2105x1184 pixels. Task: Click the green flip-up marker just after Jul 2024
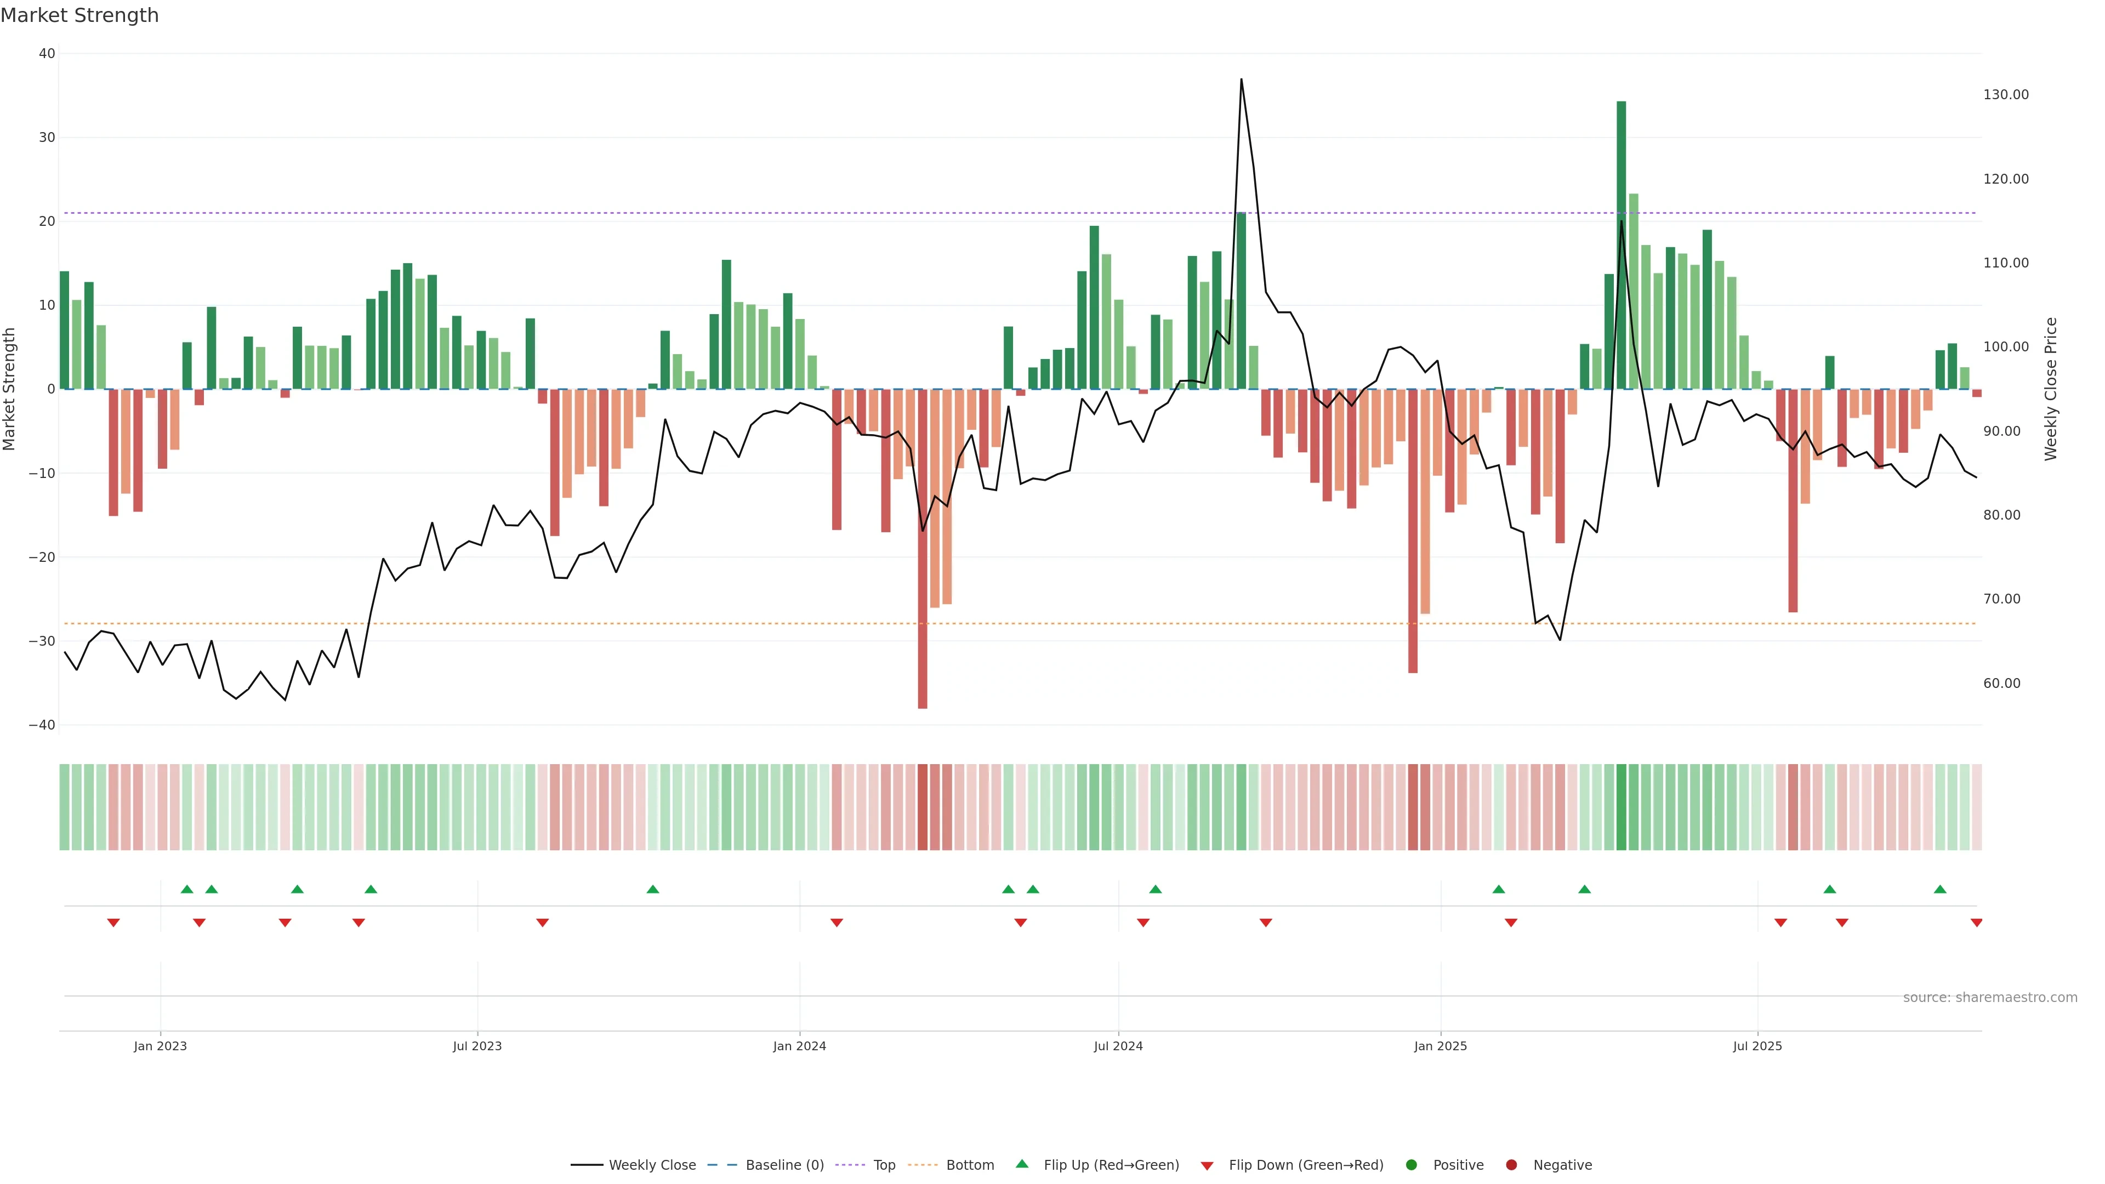[x=1154, y=889]
